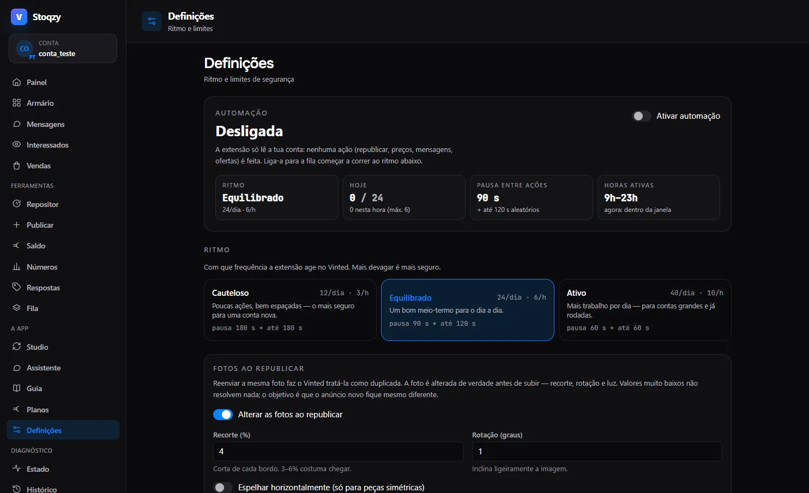Click the Guia book icon

[16, 388]
